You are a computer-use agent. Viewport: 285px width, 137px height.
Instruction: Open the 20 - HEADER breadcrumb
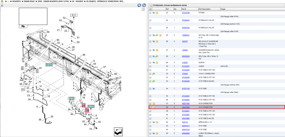coord(78,1)
